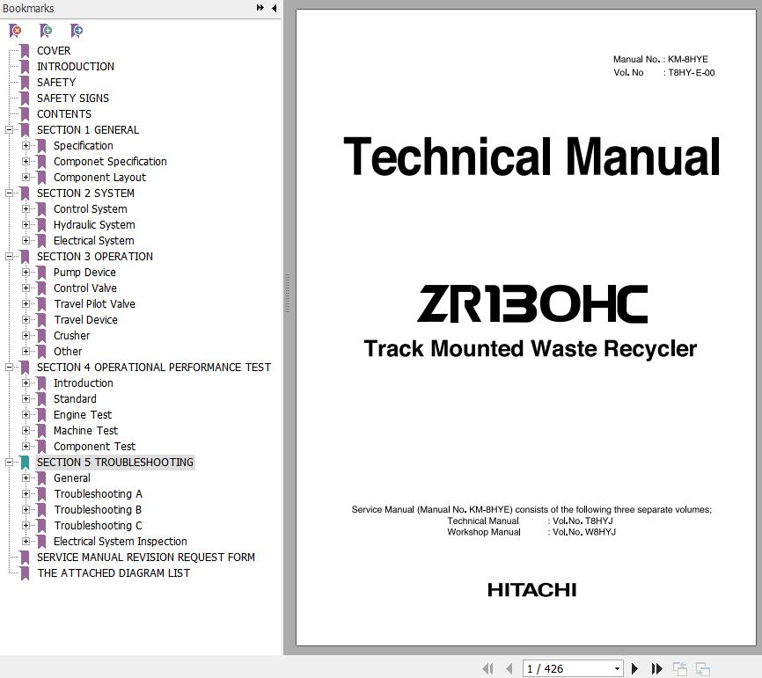Go to last page button

point(656,669)
